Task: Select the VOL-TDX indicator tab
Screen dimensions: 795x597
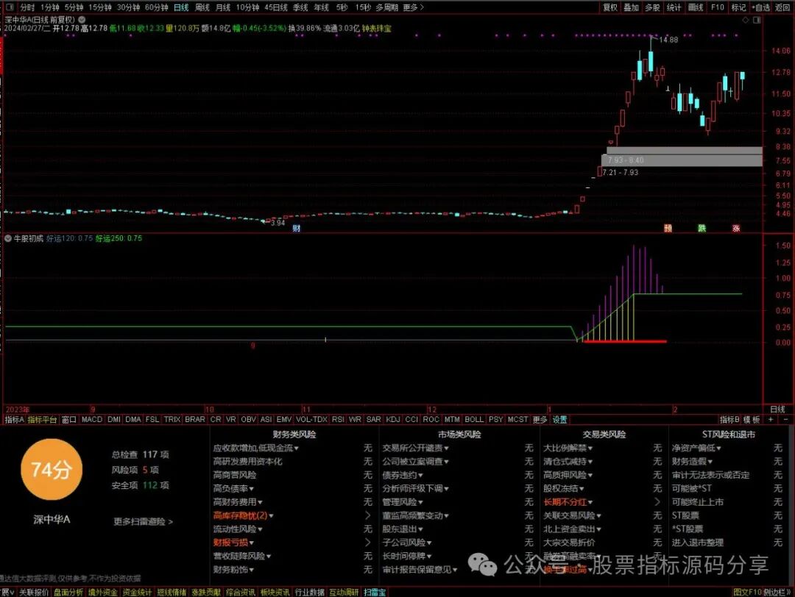Action: tap(311, 419)
